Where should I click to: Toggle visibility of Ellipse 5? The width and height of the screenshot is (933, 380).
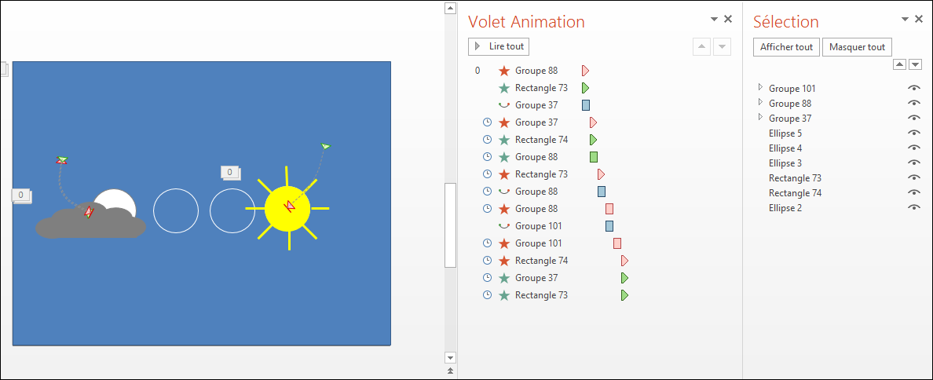tap(914, 133)
